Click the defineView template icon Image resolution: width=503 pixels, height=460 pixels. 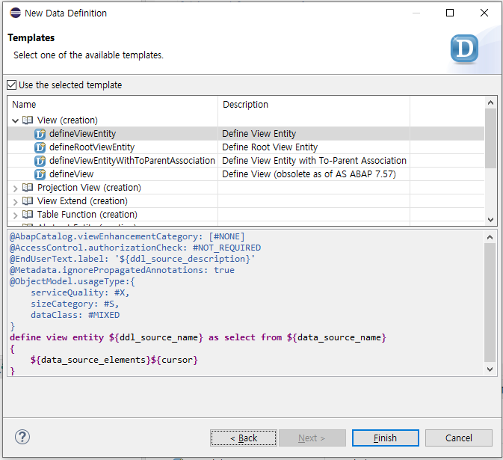coord(40,174)
